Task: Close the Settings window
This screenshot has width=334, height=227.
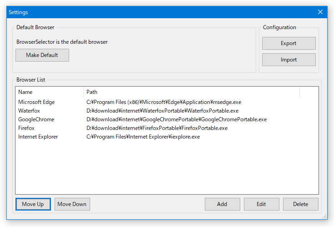Action: pos(320,12)
